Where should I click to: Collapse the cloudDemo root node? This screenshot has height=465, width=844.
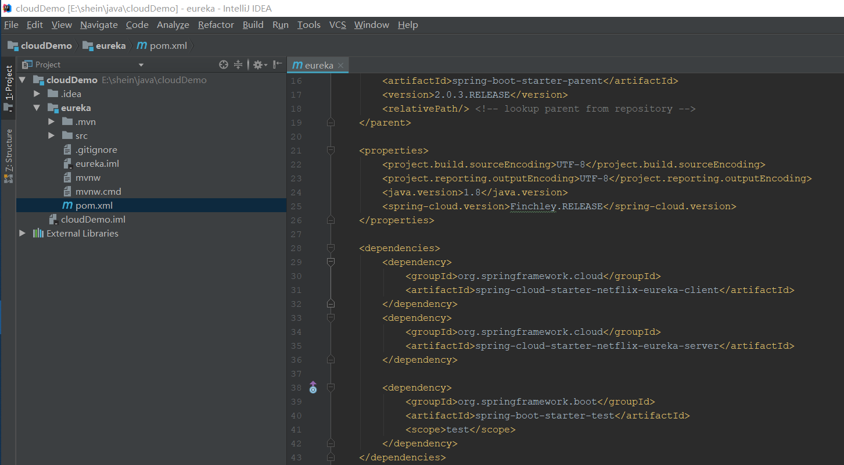23,80
